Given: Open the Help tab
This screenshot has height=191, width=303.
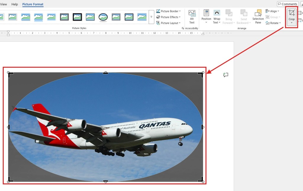Looking at the screenshot, I should click(14, 4).
